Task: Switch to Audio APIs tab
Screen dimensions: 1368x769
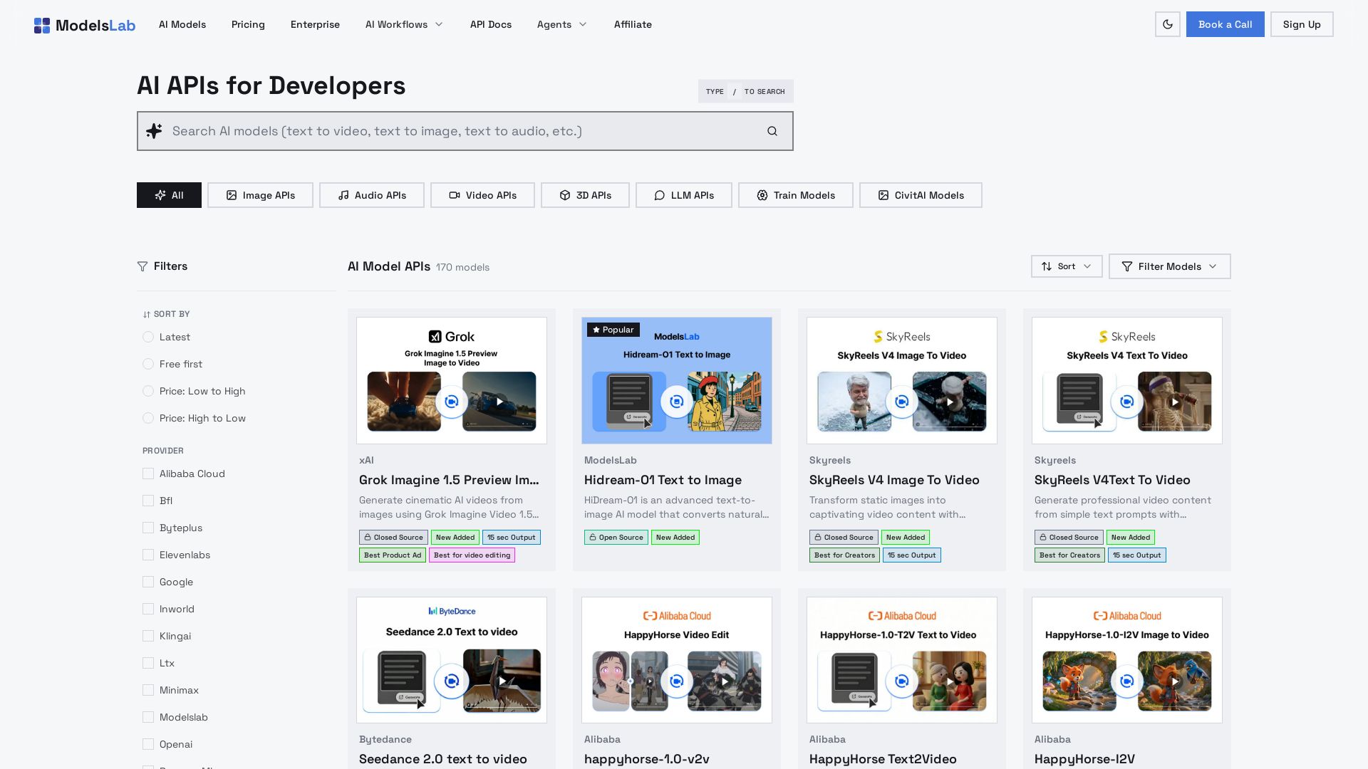Action: (x=372, y=195)
